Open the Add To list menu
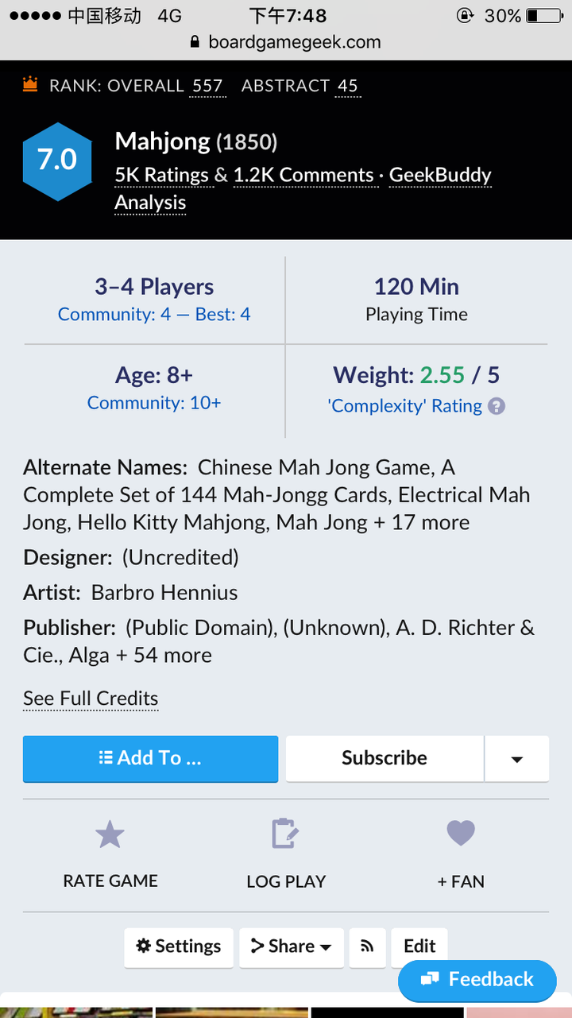The height and width of the screenshot is (1018, 572). 150,758
